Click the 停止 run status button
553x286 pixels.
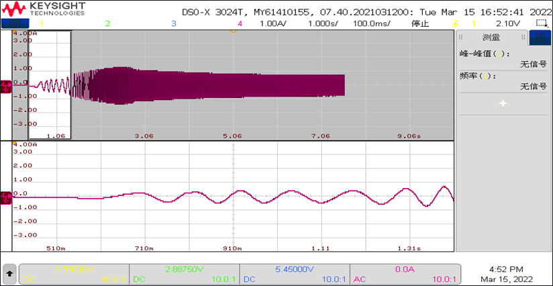(420, 23)
